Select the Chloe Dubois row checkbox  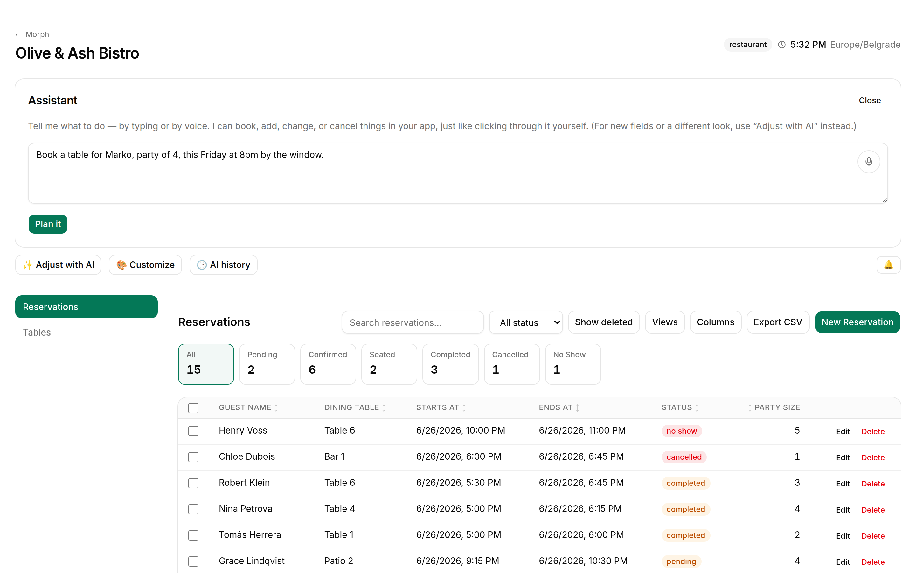(x=193, y=457)
